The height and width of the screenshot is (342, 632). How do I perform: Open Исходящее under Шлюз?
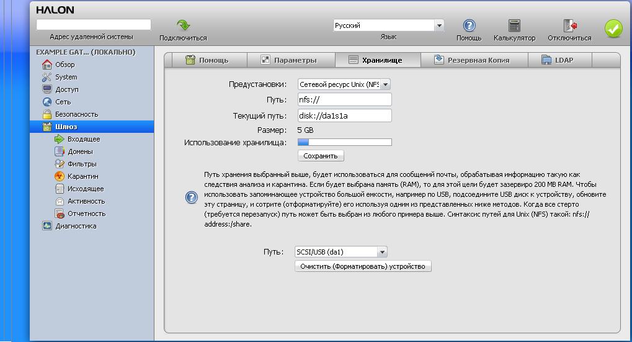(86, 189)
